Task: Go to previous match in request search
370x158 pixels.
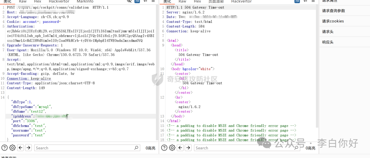Action: click(21, 148)
